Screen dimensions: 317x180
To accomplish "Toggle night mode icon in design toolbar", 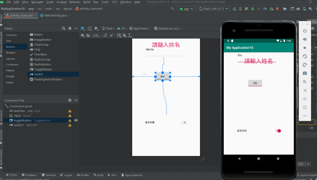I will (x=97, y=28).
